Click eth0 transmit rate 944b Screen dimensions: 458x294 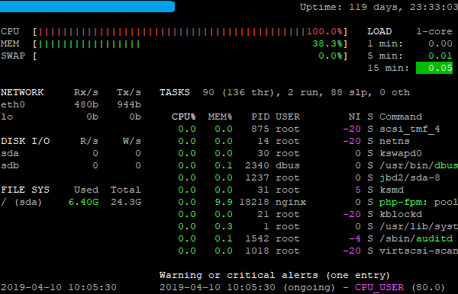point(129,104)
